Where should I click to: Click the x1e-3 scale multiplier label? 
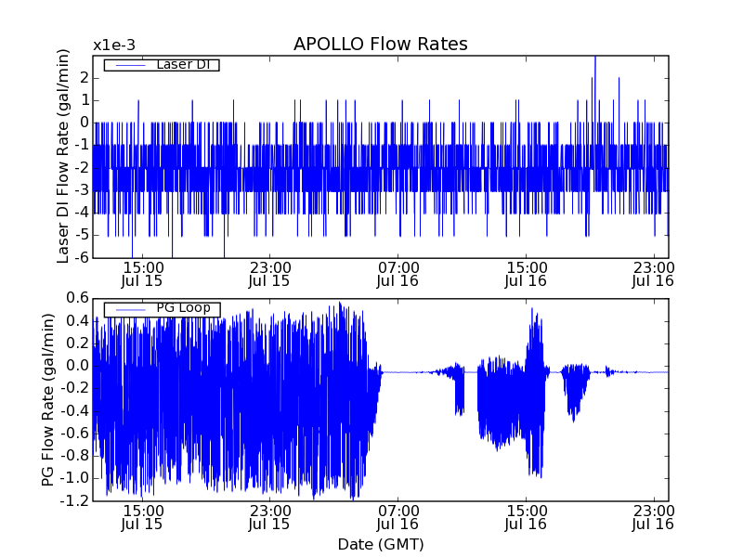(x=114, y=45)
